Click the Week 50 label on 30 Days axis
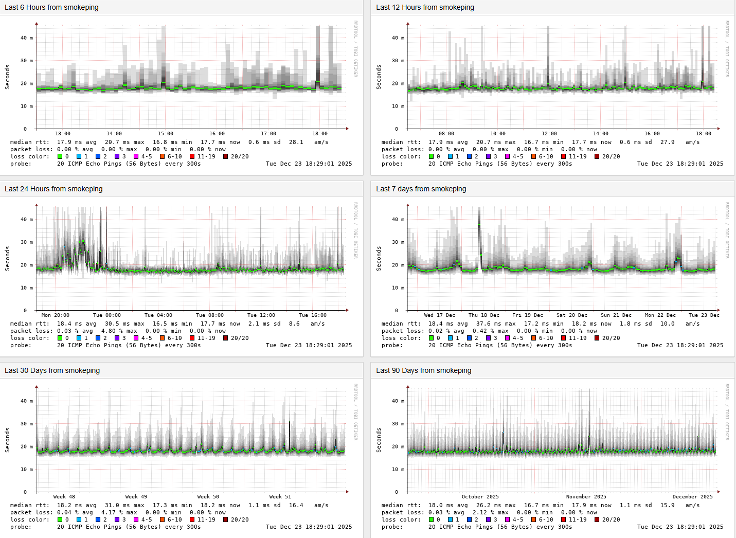736x538 pixels. (x=208, y=497)
